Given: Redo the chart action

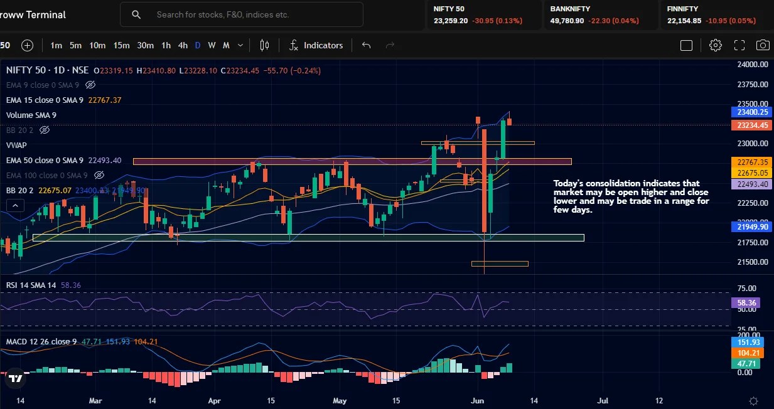Looking at the screenshot, I should 390,45.
